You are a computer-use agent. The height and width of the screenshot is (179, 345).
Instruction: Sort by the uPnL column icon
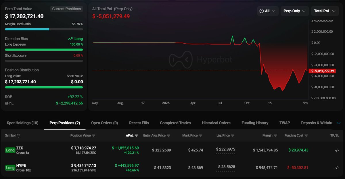click(137, 136)
